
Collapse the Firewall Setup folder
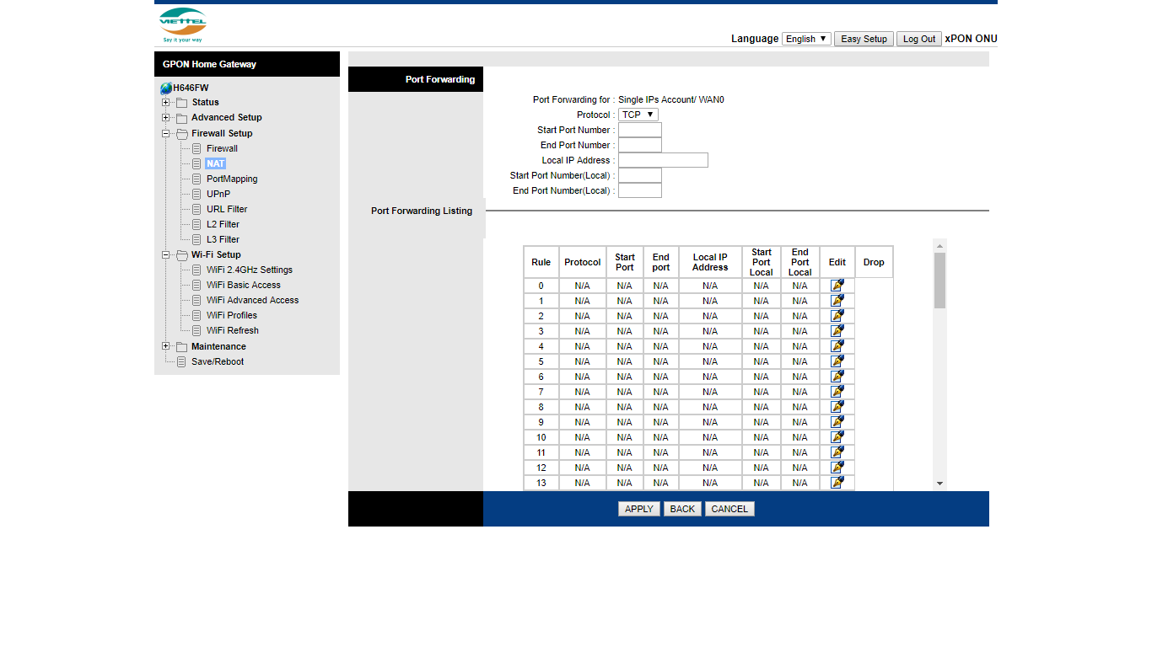(166, 133)
